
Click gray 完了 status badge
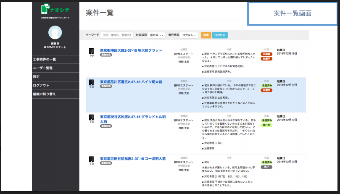[266, 167]
